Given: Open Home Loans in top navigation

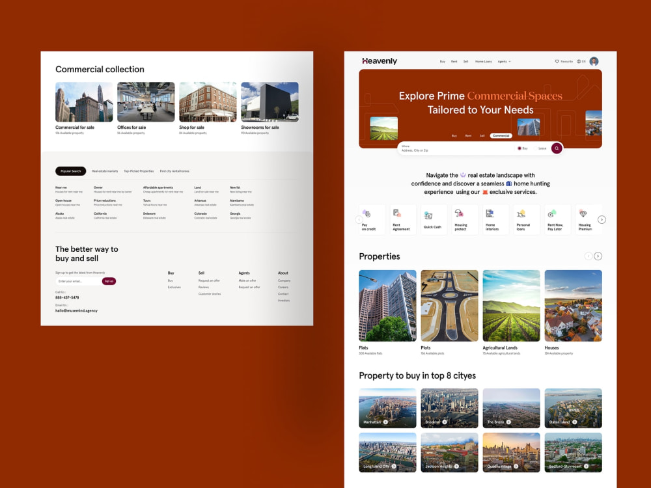Looking at the screenshot, I should tap(483, 61).
